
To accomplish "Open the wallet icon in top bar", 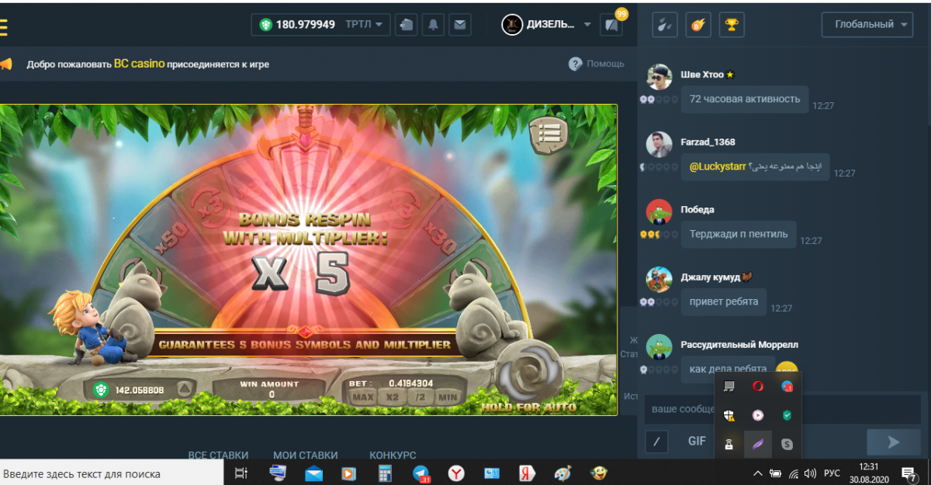I will pos(407,25).
